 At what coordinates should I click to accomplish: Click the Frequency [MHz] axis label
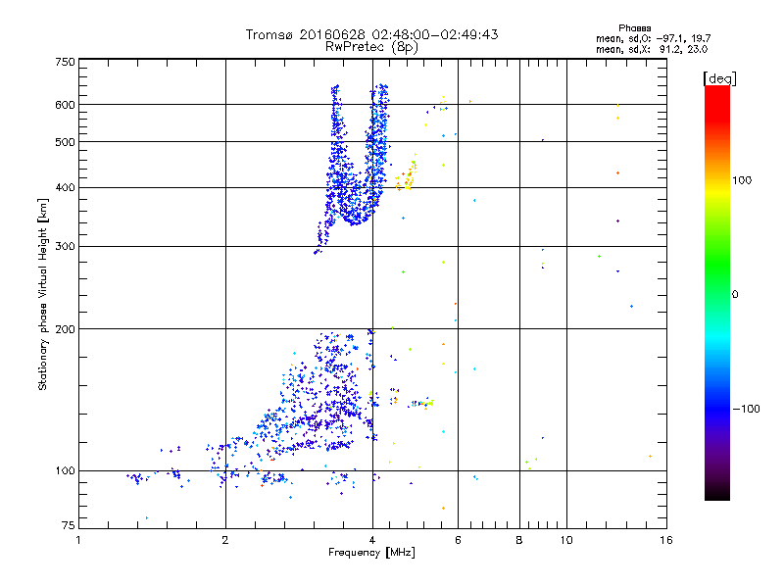(x=371, y=553)
